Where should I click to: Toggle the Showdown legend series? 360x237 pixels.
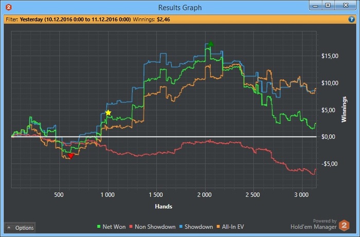[x=196, y=227]
